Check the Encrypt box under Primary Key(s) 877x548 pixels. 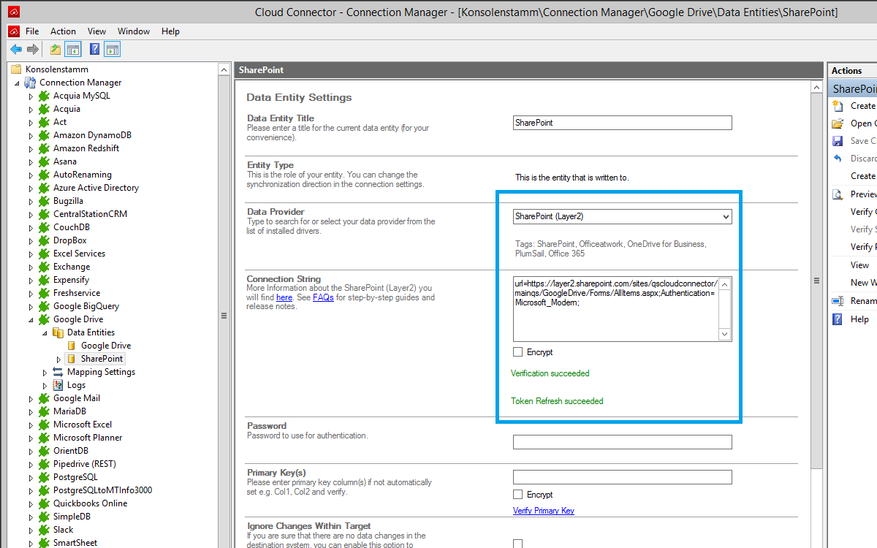point(518,495)
